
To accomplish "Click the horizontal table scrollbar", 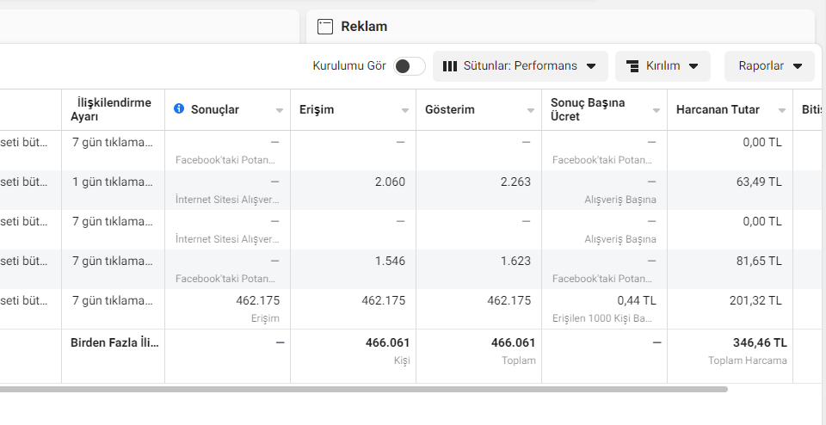I will [x=363, y=389].
